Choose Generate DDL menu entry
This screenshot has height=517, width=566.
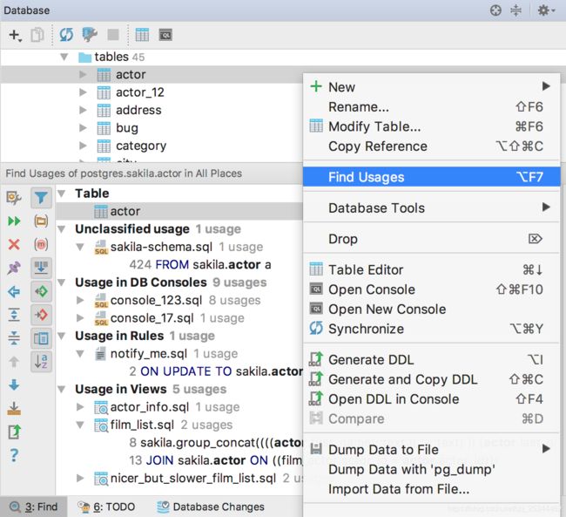[x=431, y=360]
